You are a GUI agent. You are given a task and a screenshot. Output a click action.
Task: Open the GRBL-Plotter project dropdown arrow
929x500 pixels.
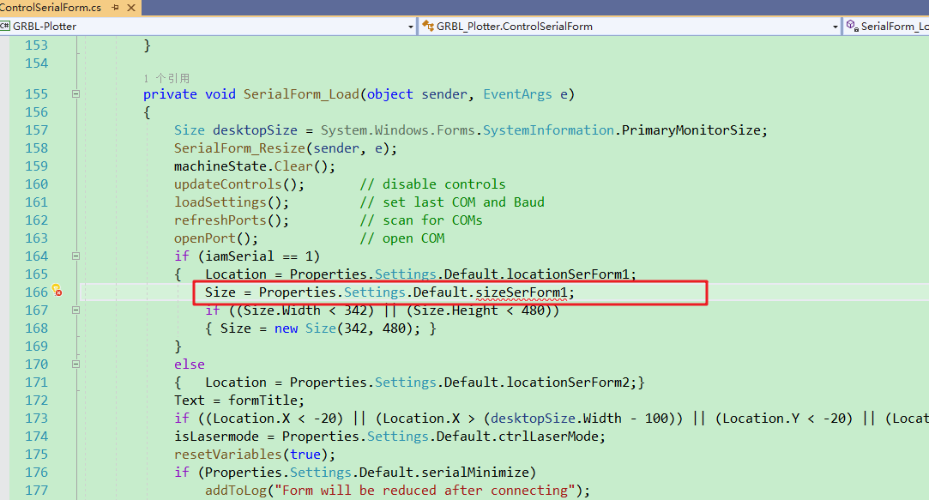pyautogui.click(x=410, y=27)
